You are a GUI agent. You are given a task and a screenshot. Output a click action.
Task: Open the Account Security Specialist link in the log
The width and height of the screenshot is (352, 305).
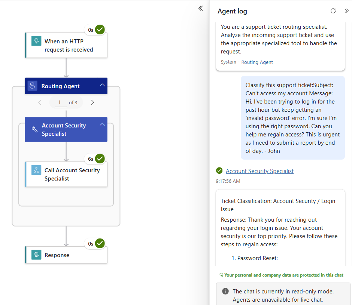[260, 171]
